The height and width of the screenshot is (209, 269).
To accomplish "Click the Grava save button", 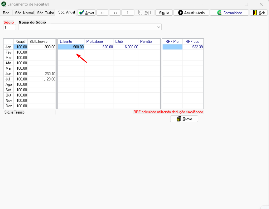I will (x=184, y=119).
